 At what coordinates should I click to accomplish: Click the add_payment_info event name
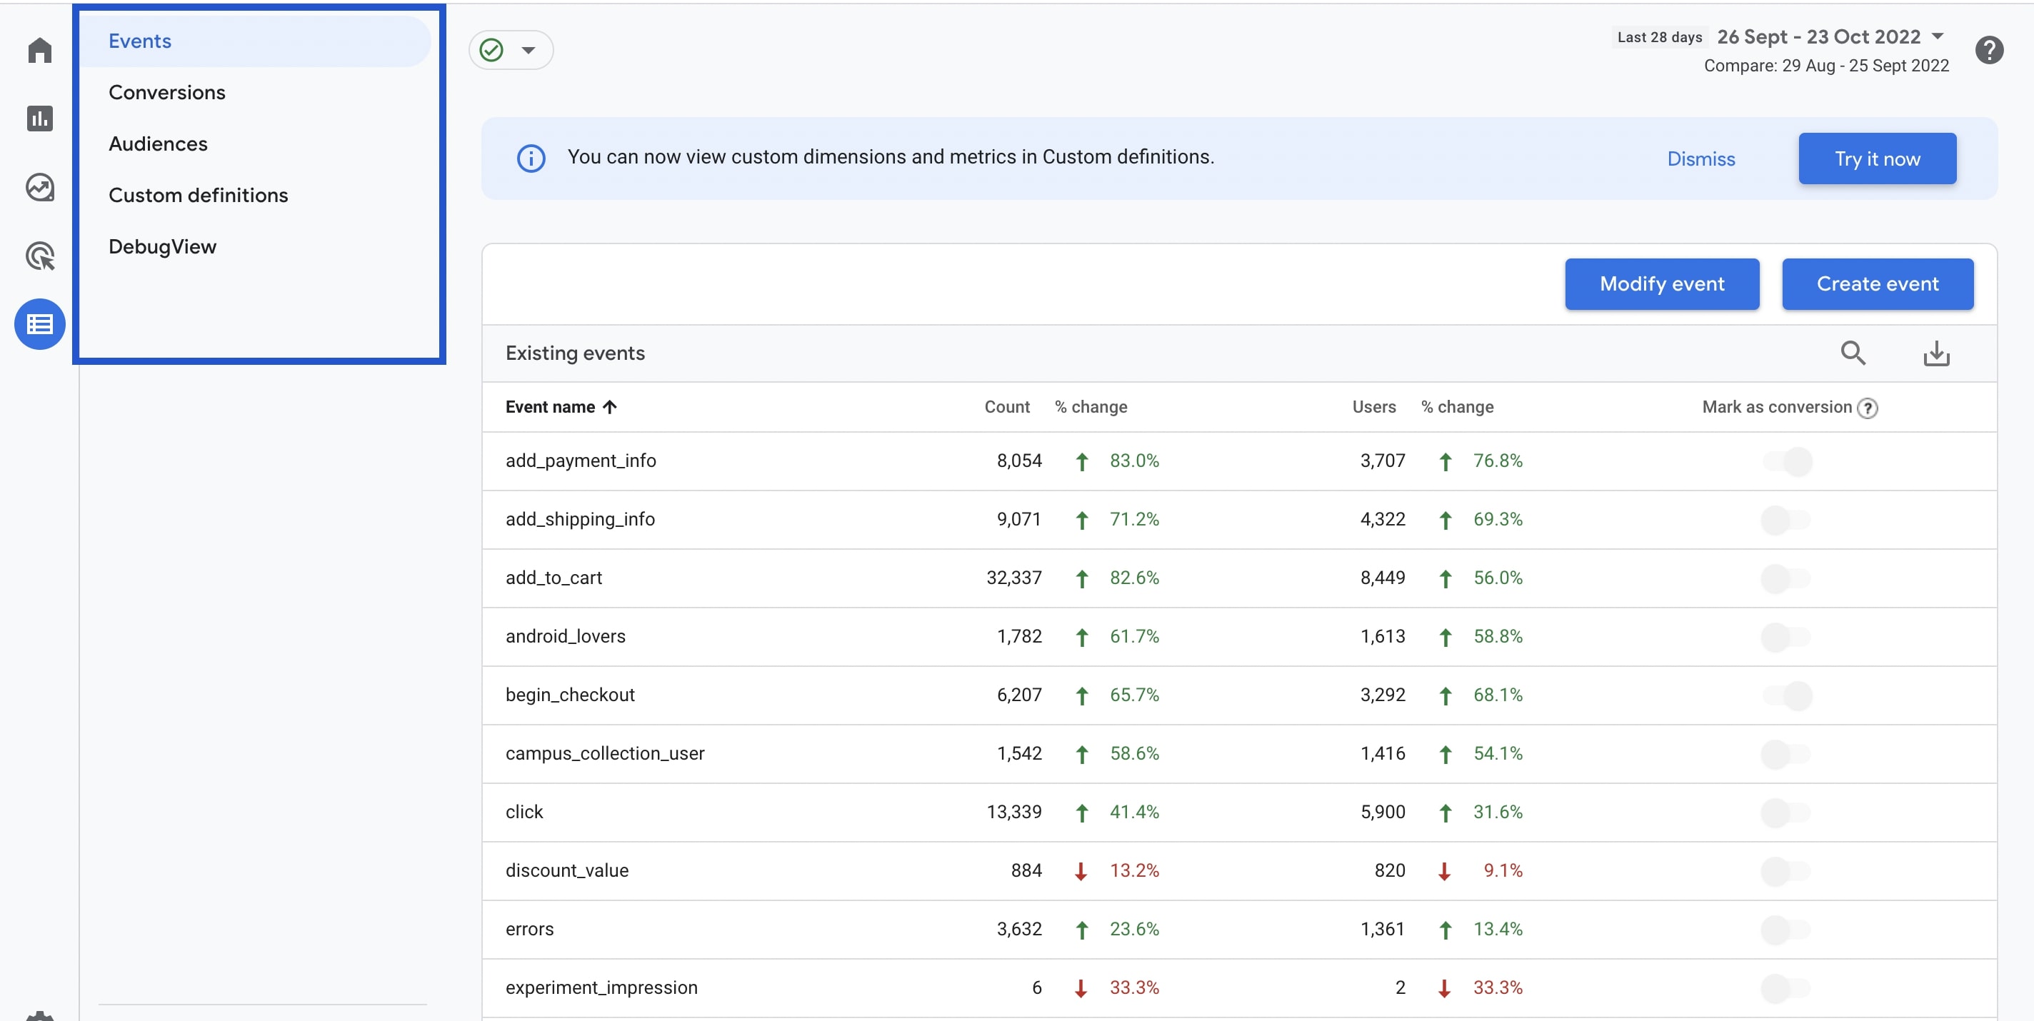[581, 461]
